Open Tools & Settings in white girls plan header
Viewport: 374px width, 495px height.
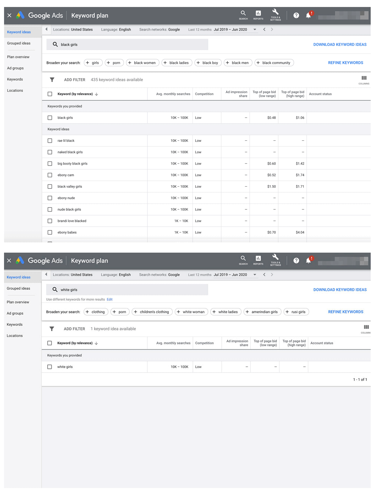[275, 260]
